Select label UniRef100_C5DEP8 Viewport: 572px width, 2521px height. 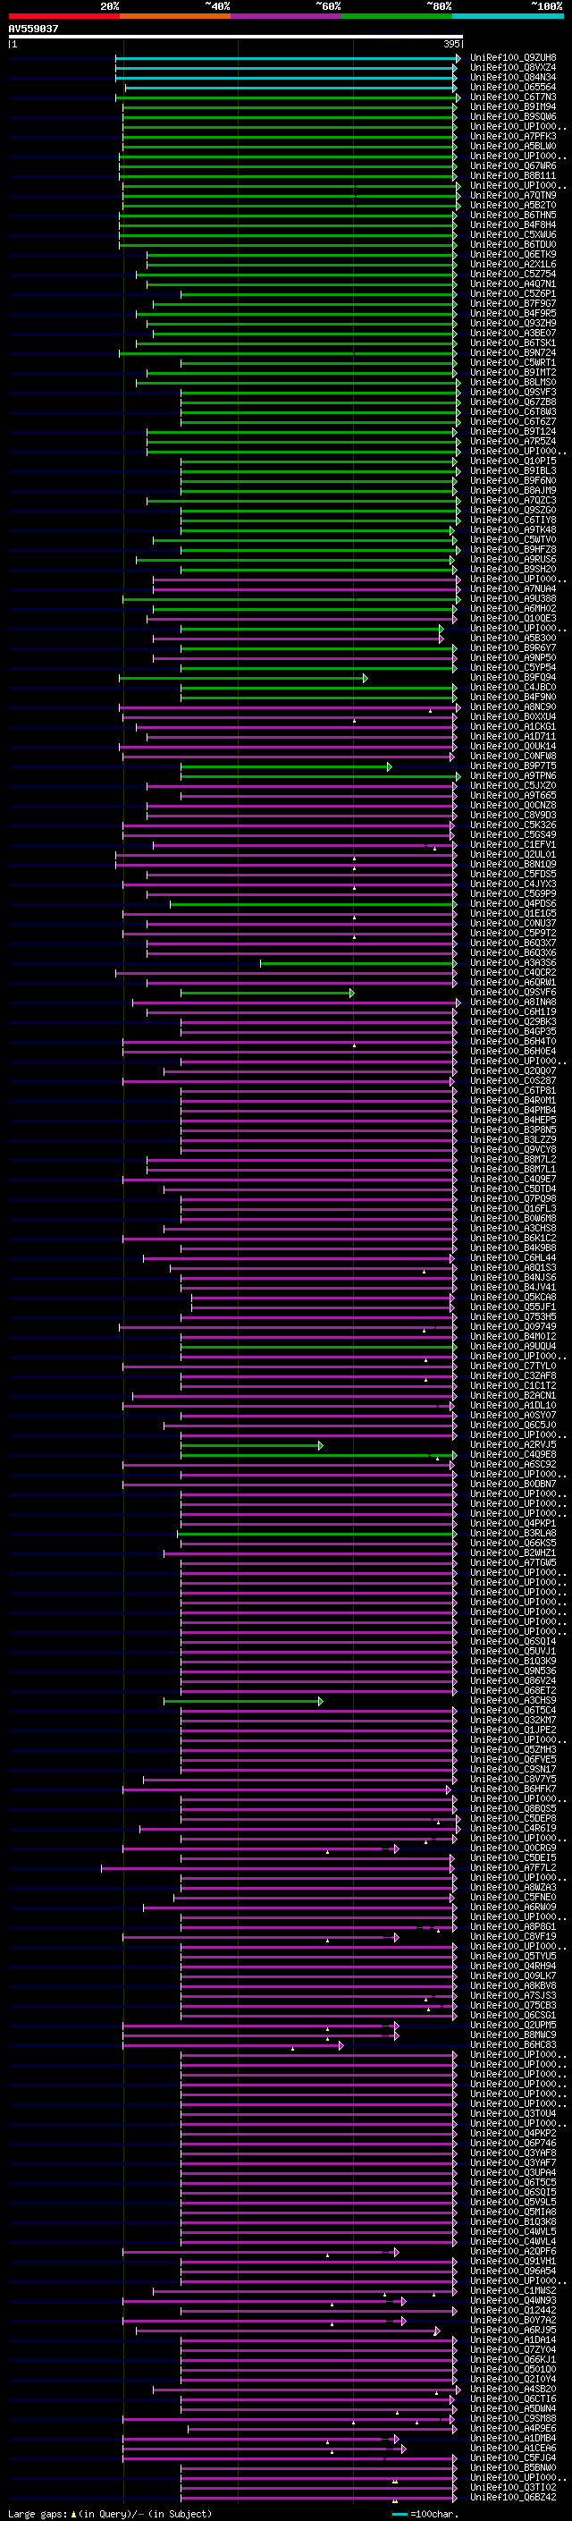pos(513,1818)
